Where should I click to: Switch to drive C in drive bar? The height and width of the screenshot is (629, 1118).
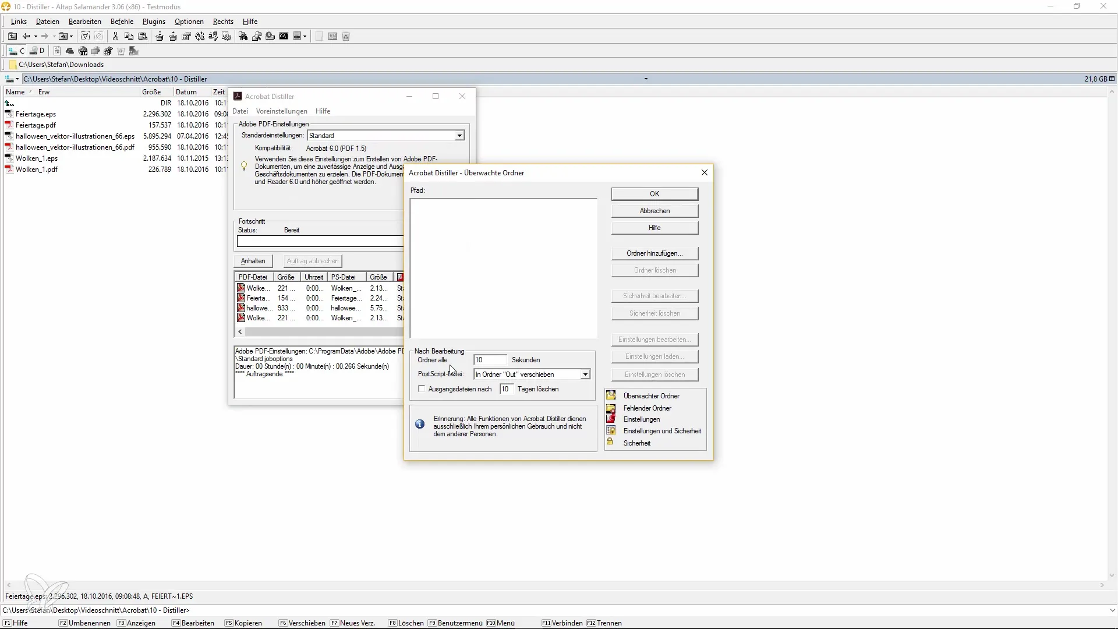[17, 51]
